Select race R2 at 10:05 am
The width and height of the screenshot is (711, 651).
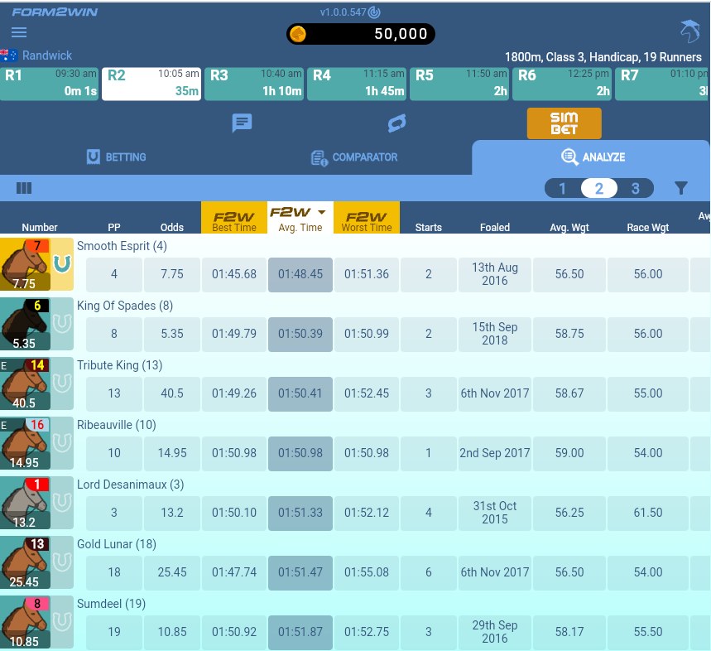click(151, 84)
